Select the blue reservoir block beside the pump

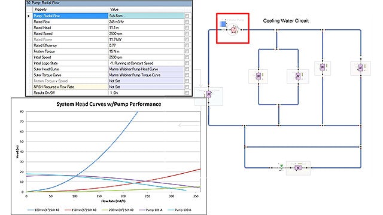click(x=223, y=24)
